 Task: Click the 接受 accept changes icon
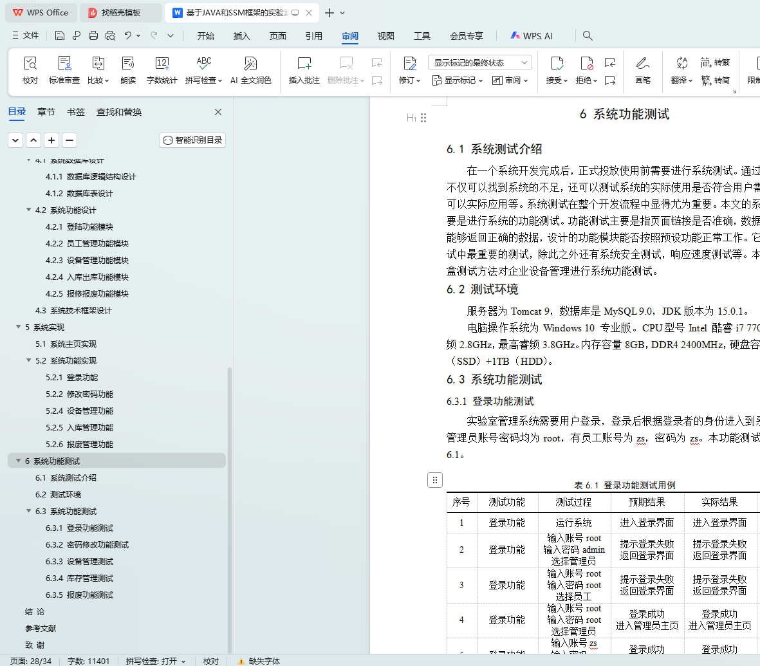pos(557,64)
